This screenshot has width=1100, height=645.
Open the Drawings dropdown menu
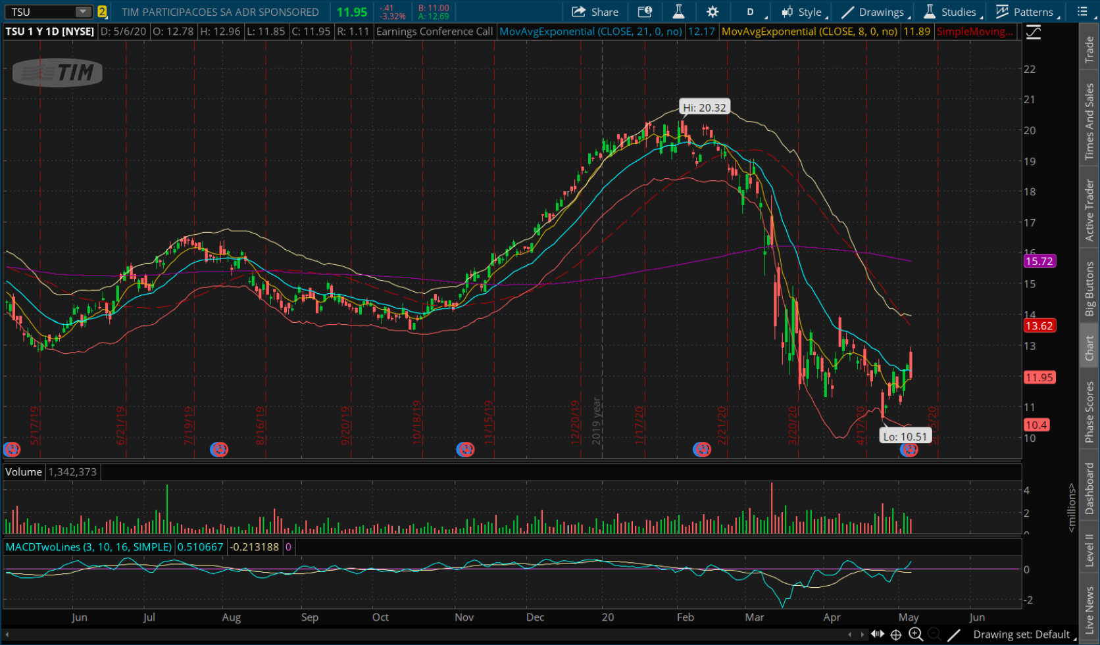point(876,12)
